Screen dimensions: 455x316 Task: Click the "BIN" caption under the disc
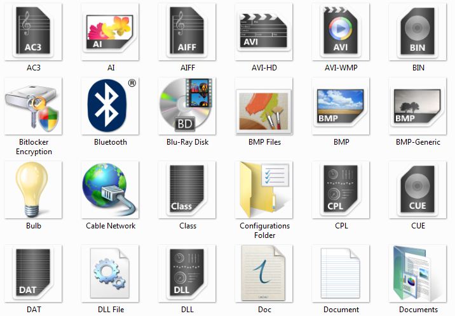tap(418, 68)
